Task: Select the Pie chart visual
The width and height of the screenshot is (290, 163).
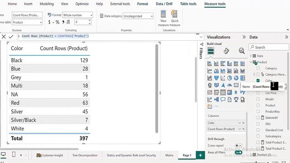Action: [230, 78]
